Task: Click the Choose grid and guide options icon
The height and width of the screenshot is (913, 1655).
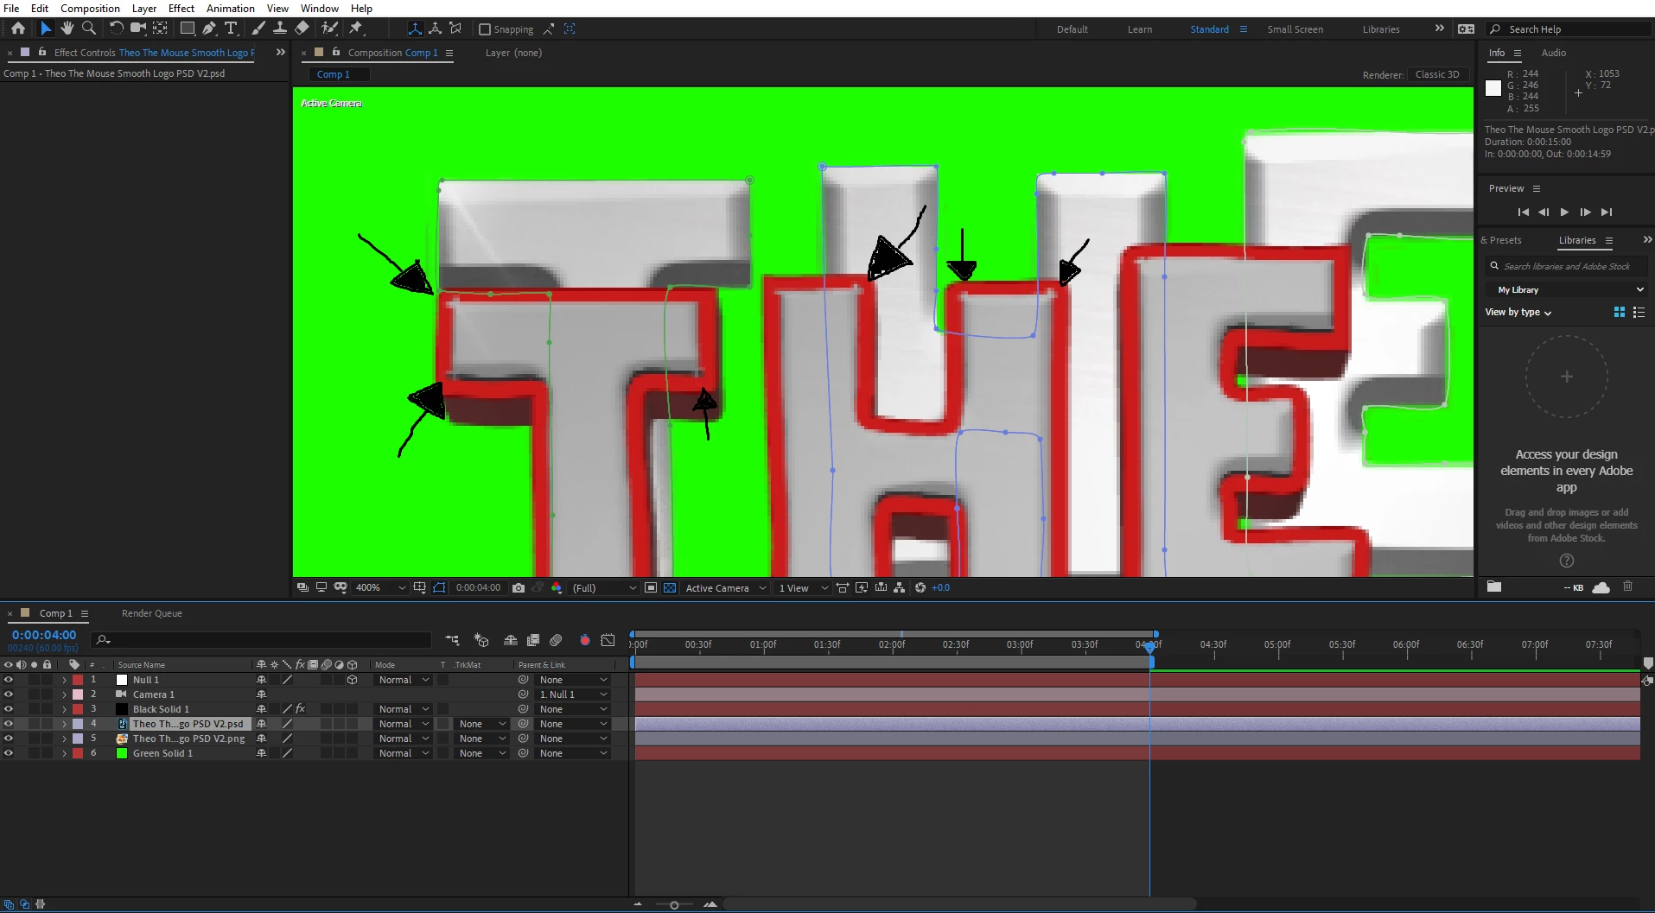Action: 419,587
